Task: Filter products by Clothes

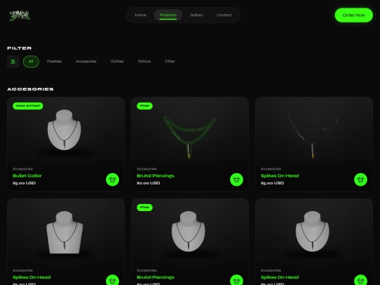Action: [117, 61]
